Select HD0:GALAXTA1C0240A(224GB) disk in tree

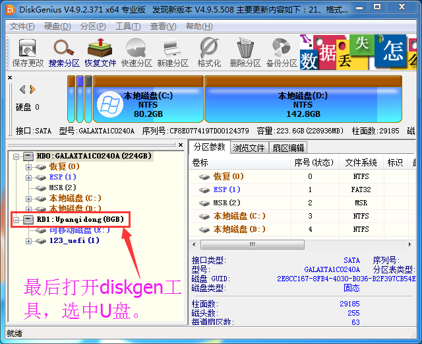pos(94,156)
